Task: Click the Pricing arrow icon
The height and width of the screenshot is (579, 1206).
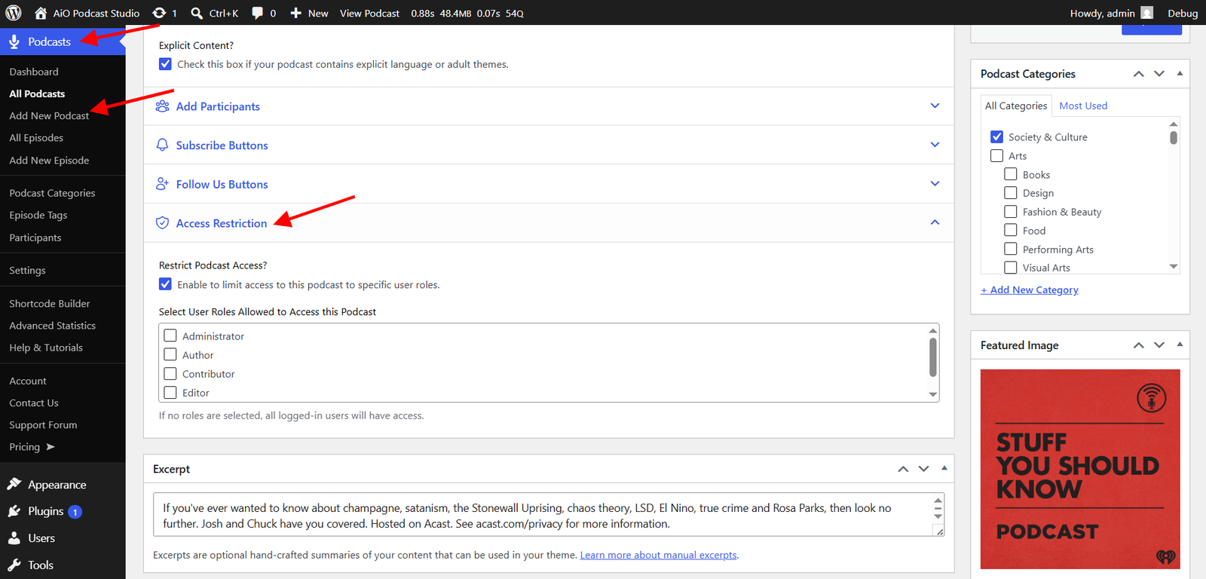Action: pyautogui.click(x=51, y=446)
